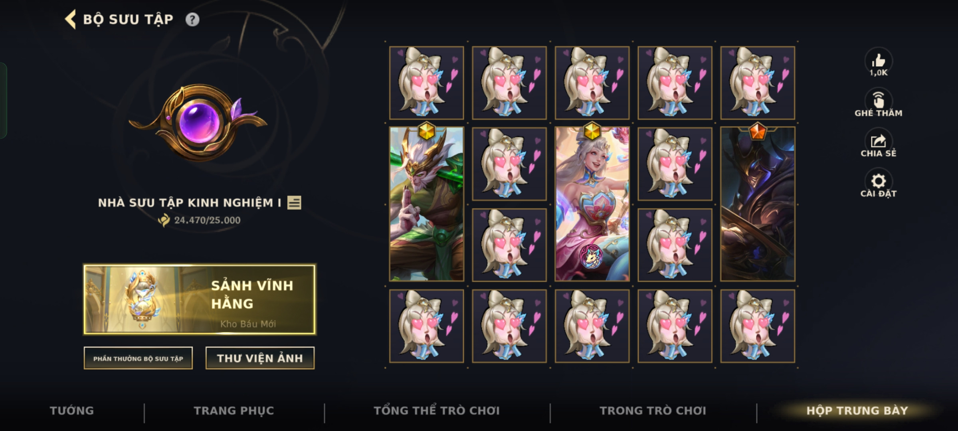Select the dark armored skin showcase card

(x=758, y=204)
